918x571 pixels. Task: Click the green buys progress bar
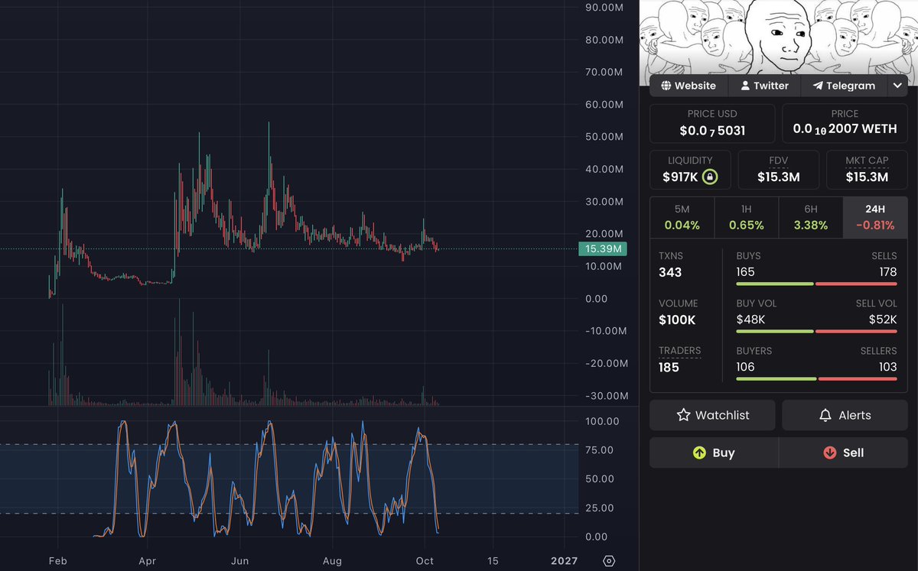[x=774, y=284]
